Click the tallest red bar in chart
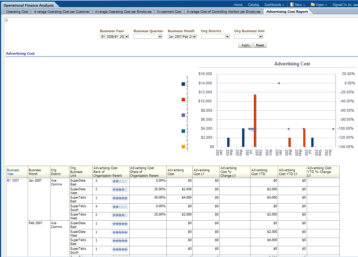Viewport: 358px width, 257px height. 255,120
